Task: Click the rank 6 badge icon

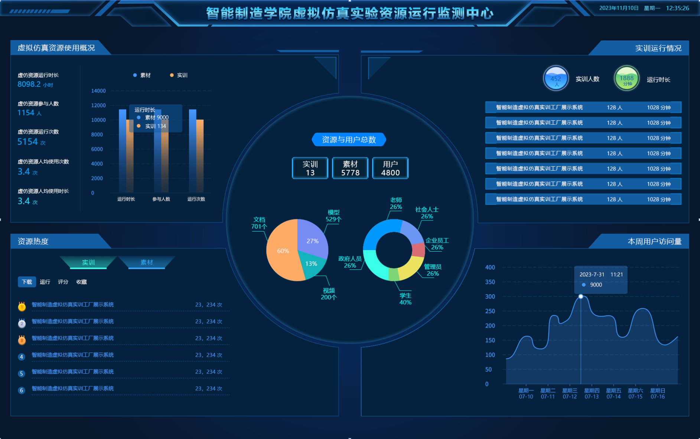Action: coord(22,390)
